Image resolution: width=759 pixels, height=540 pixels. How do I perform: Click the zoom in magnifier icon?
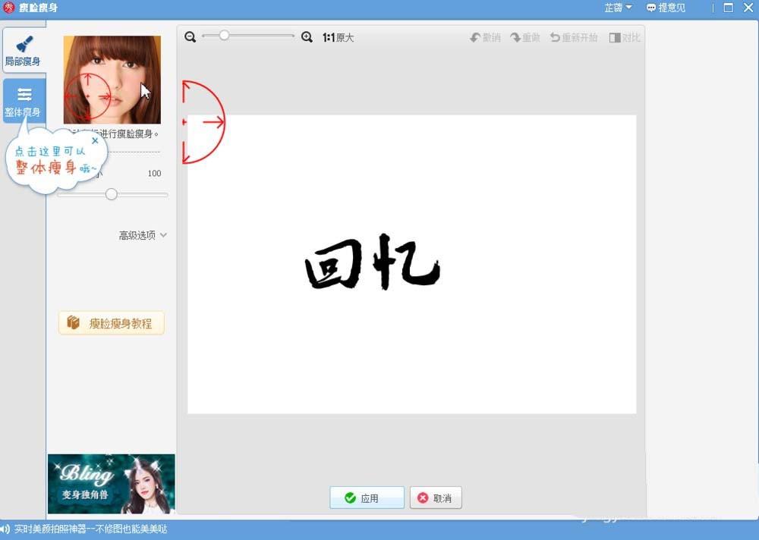point(307,36)
